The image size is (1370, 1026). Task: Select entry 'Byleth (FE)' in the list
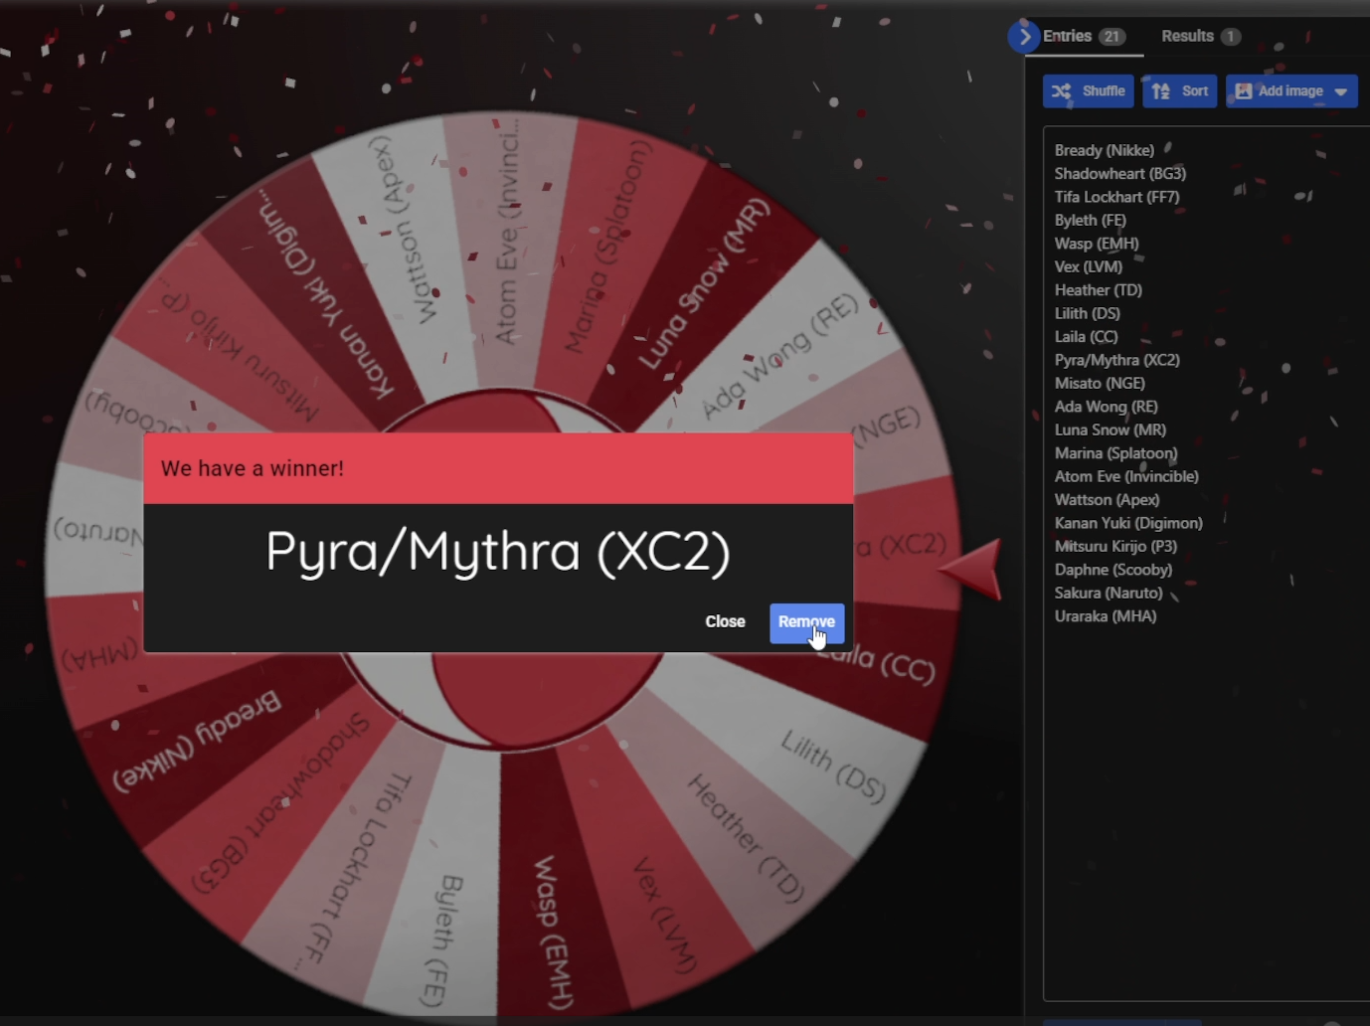(x=1091, y=221)
